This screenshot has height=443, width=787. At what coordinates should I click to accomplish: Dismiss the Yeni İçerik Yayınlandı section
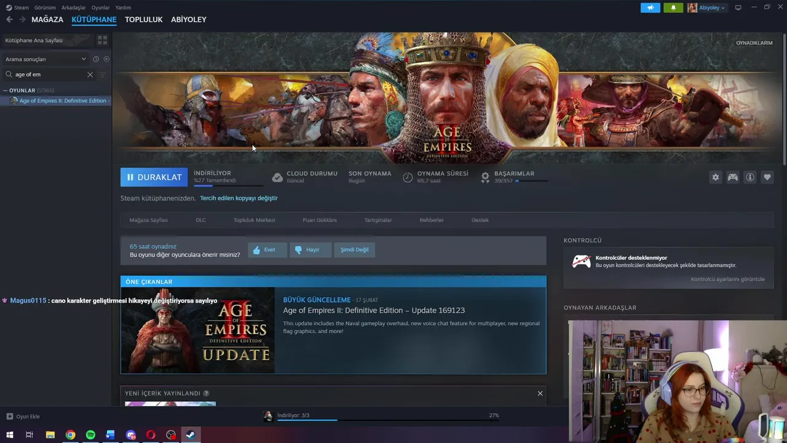(x=540, y=393)
